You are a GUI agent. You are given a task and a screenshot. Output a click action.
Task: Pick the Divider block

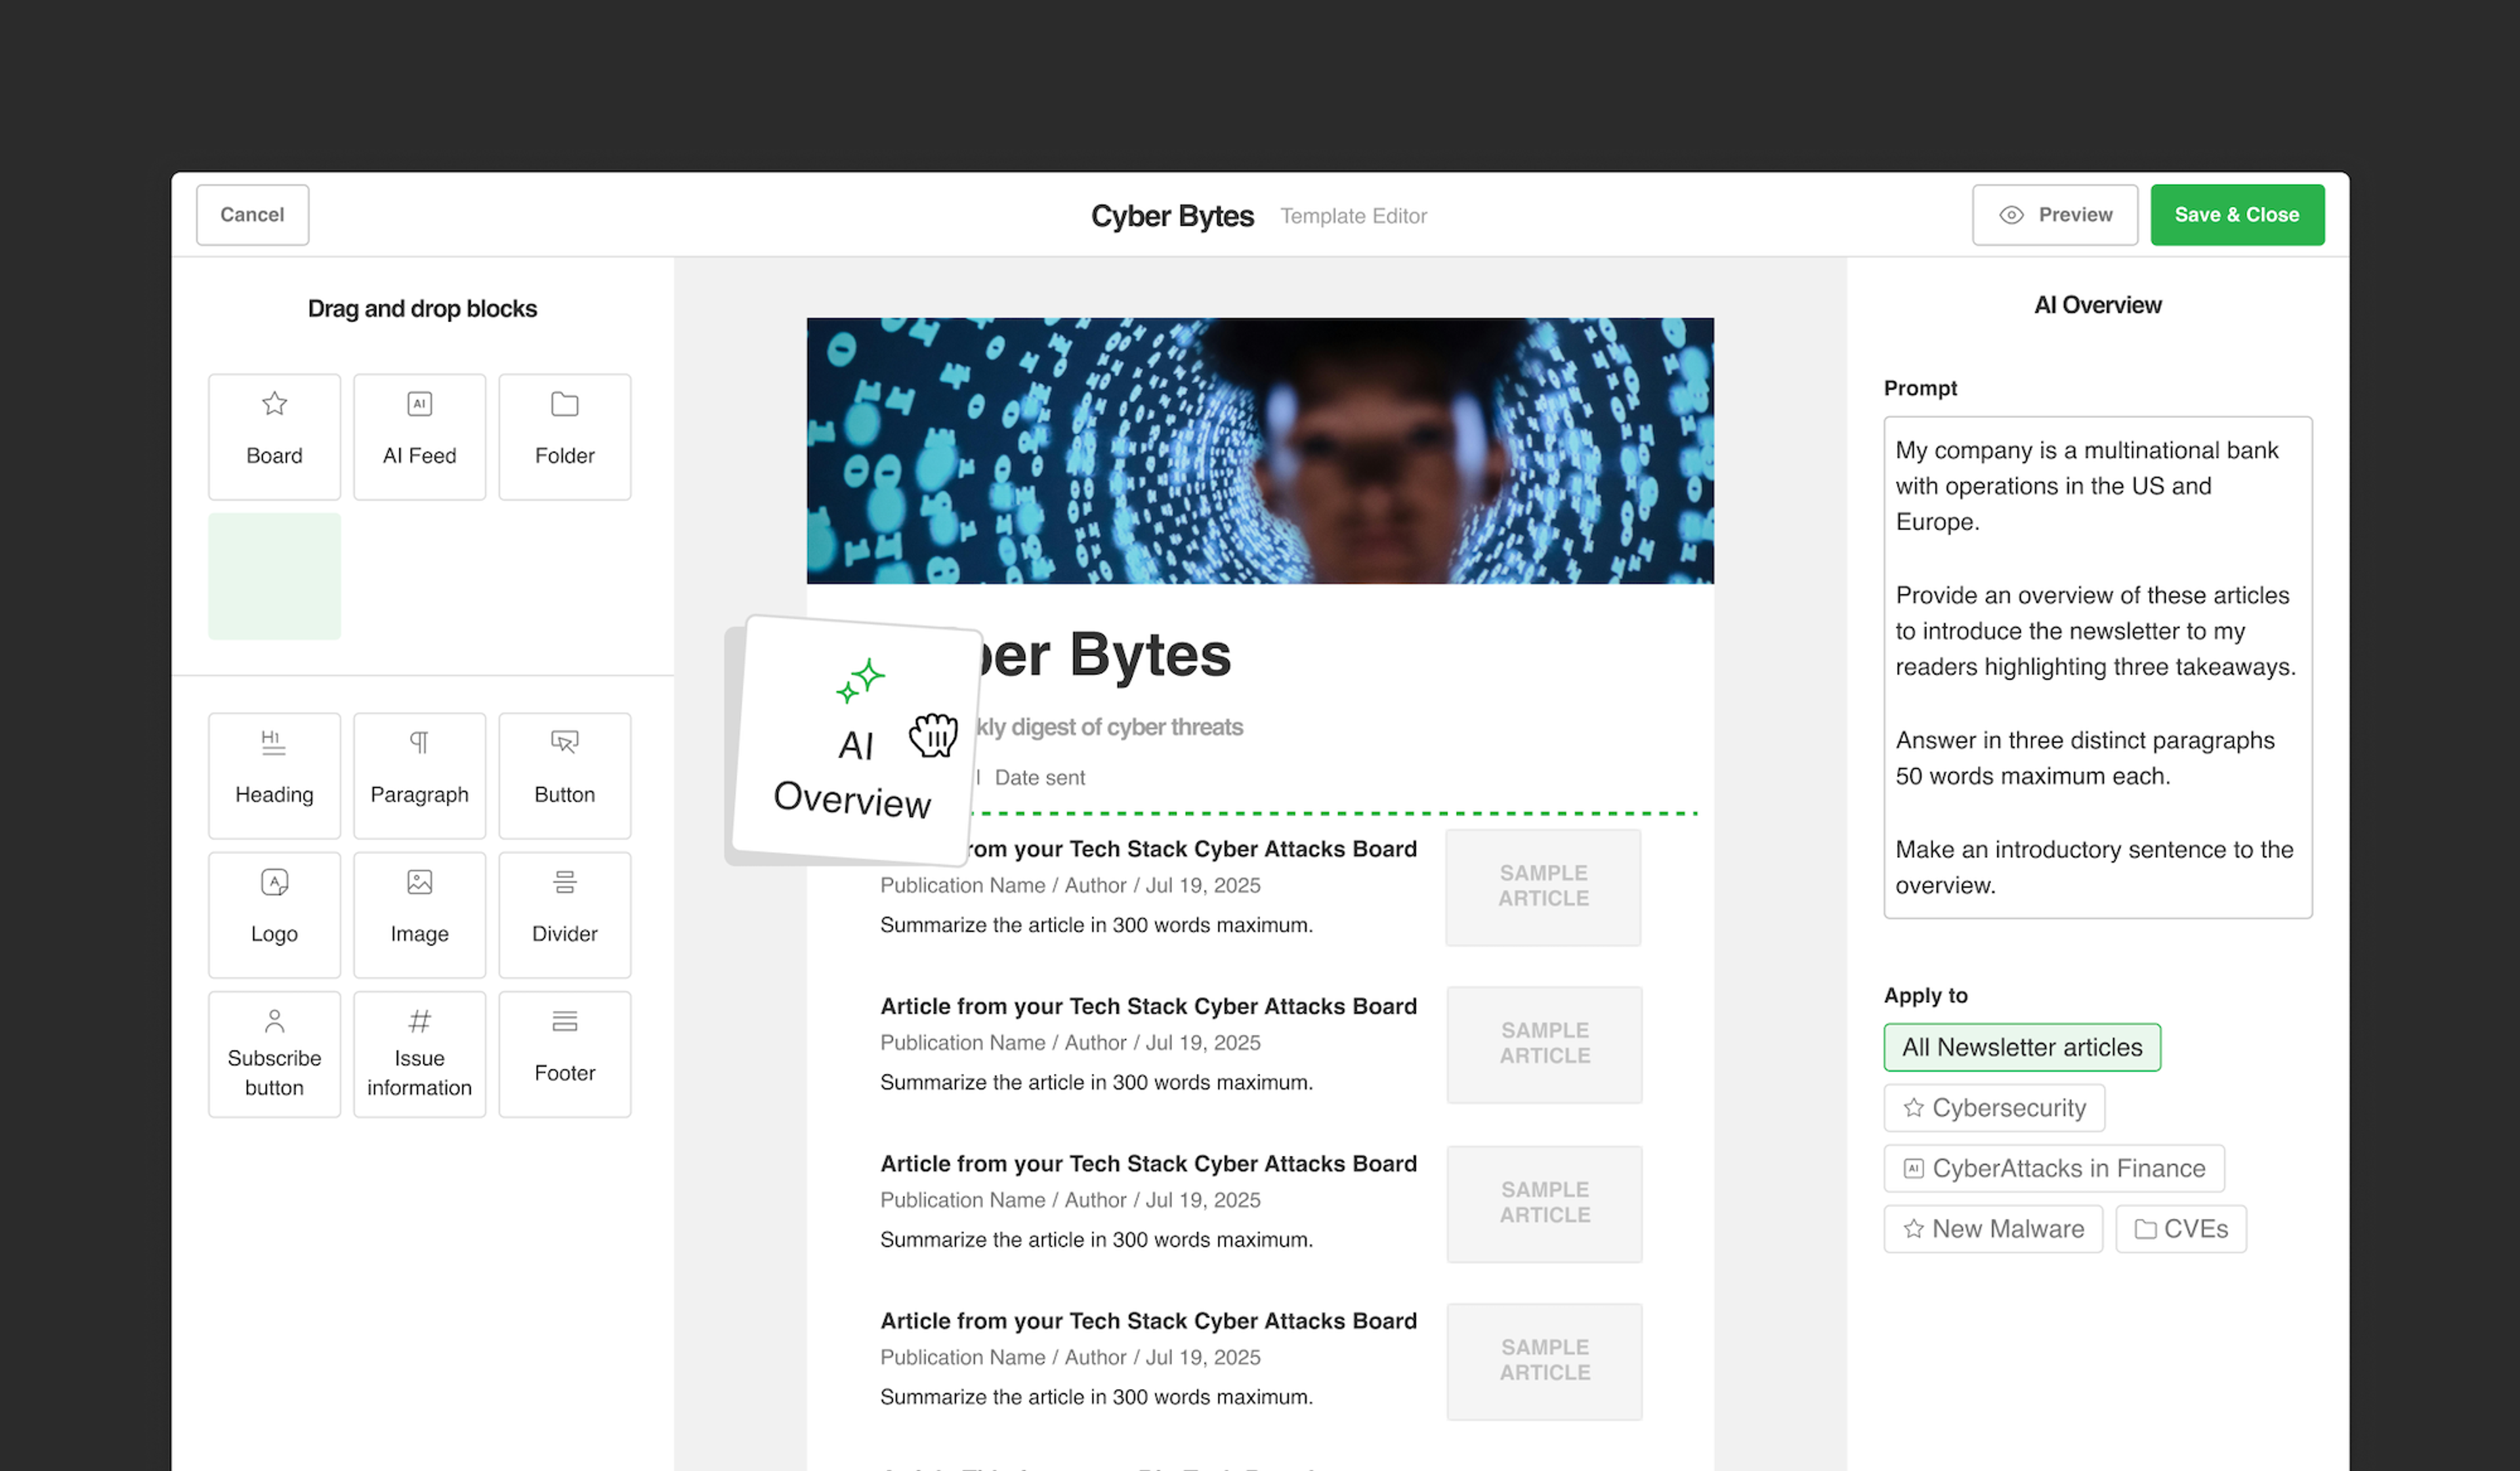click(x=564, y=915)
